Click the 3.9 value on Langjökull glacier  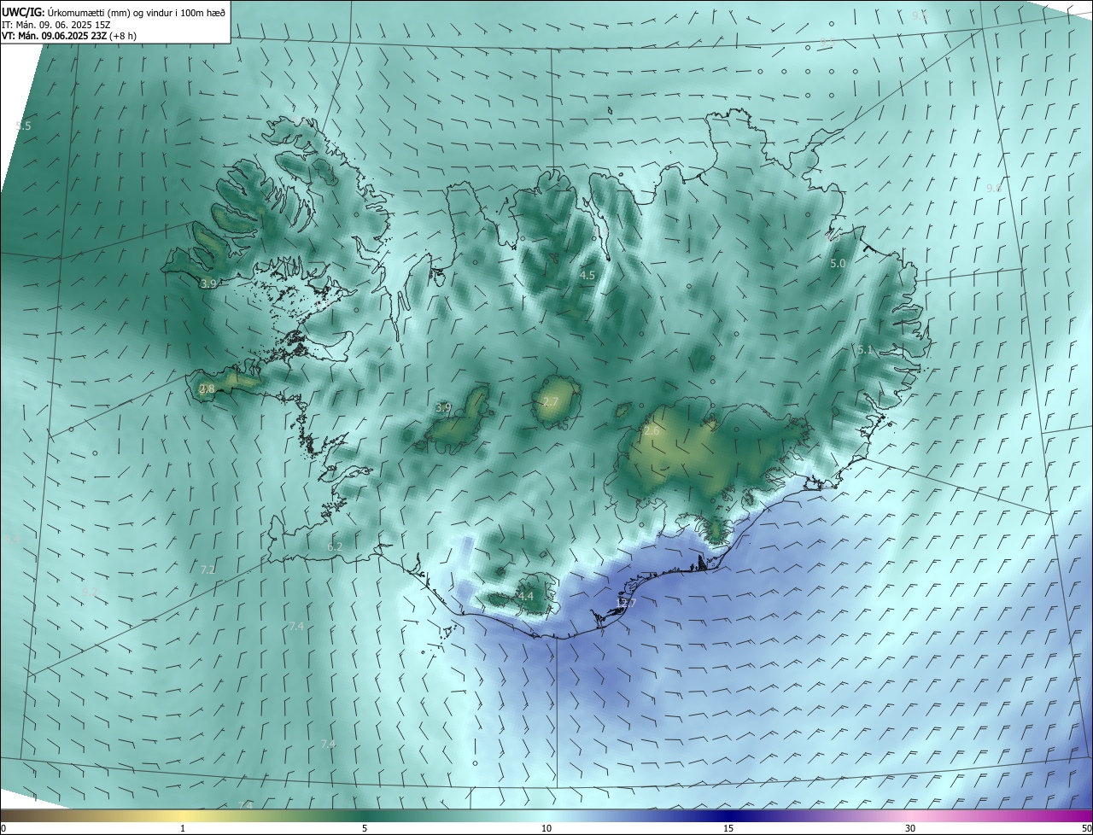click(443, 408)
